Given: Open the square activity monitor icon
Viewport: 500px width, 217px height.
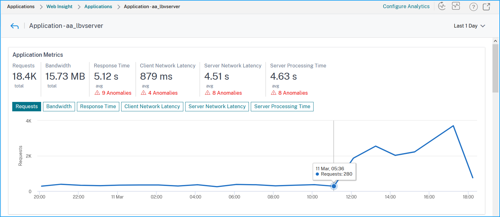Looking at the screenshot, I should (x=456, y=6).
